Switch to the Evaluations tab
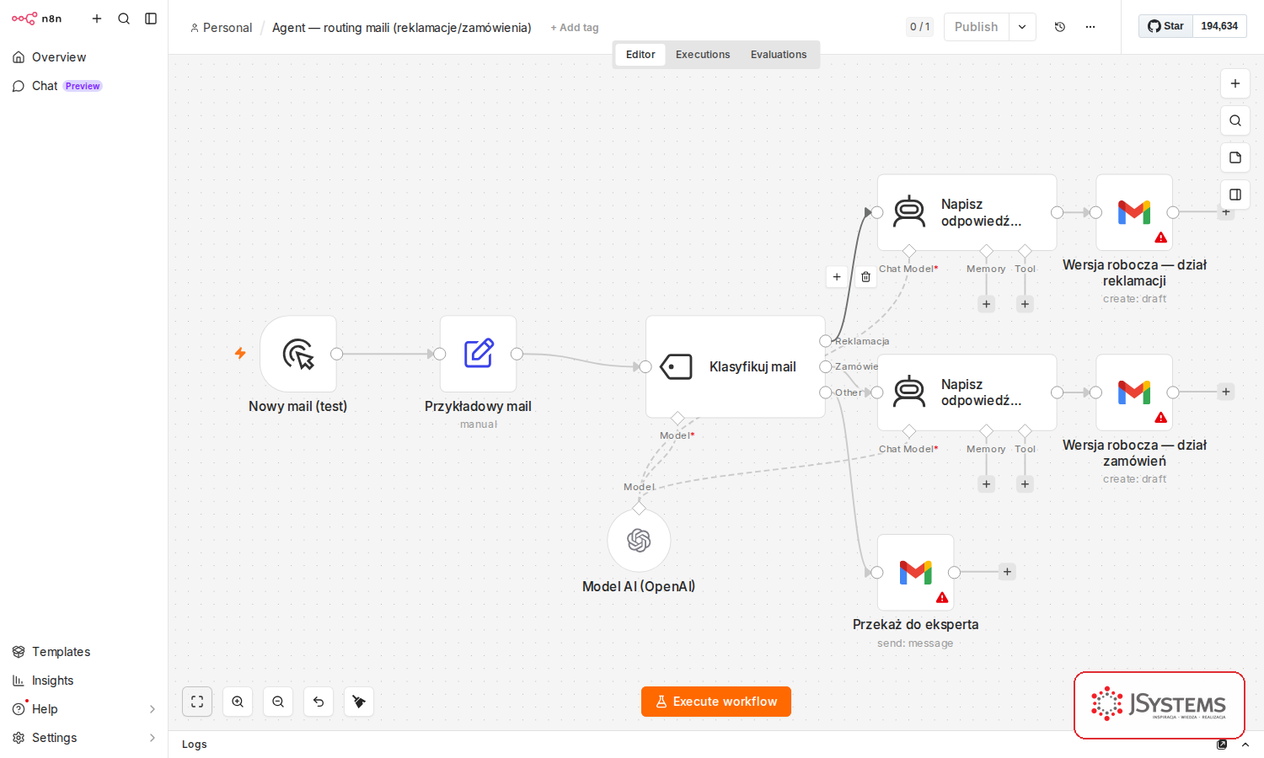1264x758 pixels. coord(779,55)
